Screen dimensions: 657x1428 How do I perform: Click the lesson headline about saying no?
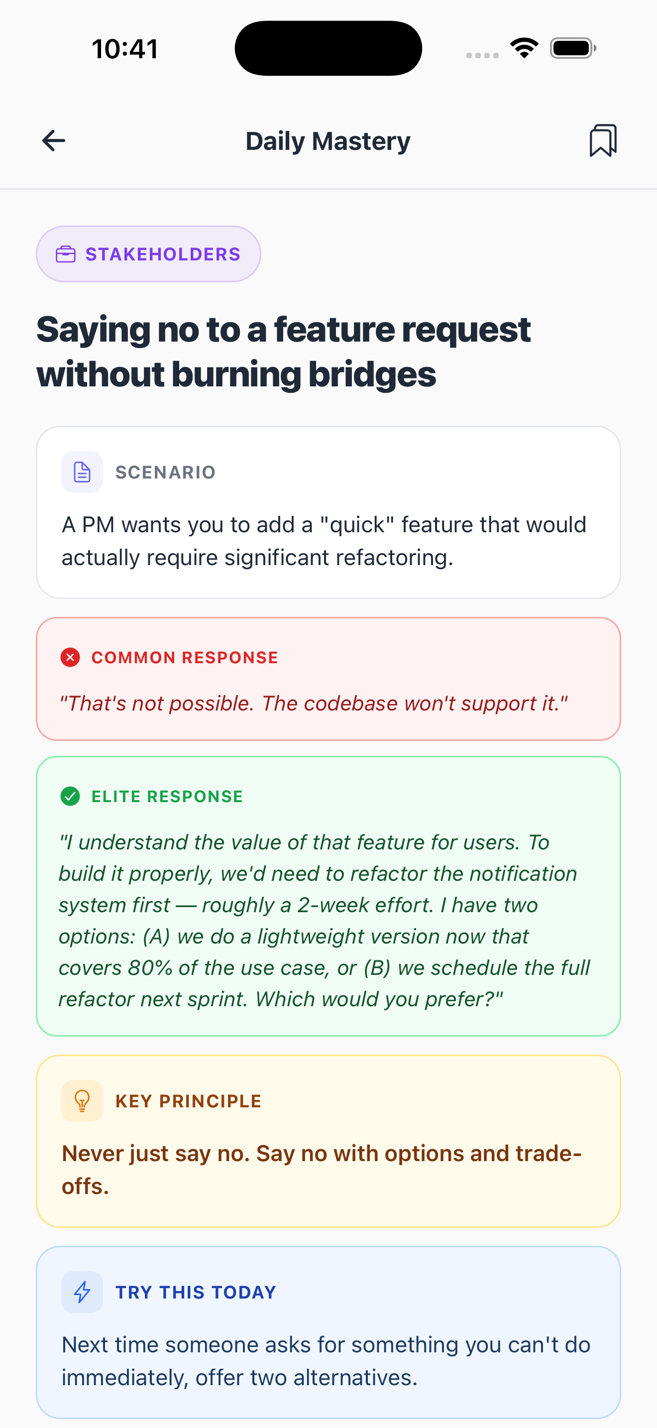[284, 352]
